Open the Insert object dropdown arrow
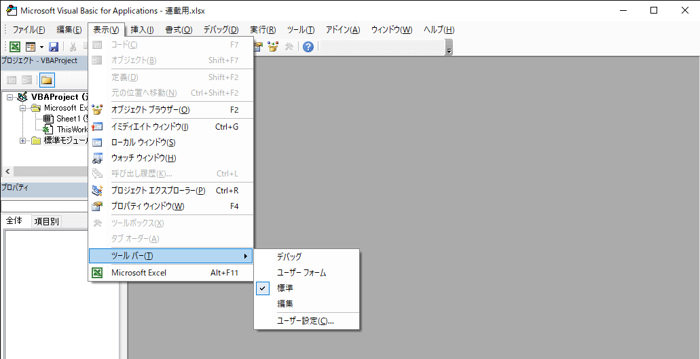Screen dimensions: 700x359 point(41,47)
